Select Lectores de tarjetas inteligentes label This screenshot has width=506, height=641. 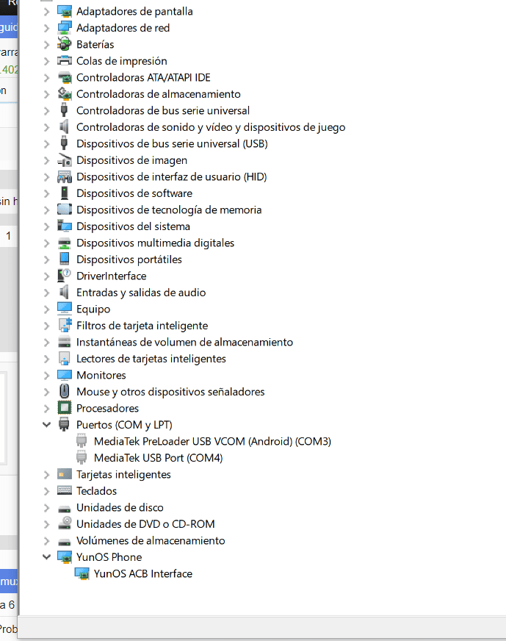(151, 359)
